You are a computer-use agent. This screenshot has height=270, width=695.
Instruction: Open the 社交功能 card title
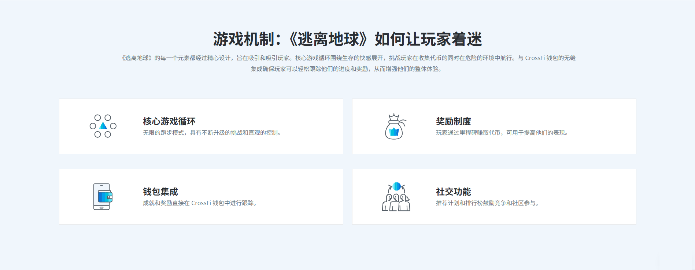click(453, 192)
